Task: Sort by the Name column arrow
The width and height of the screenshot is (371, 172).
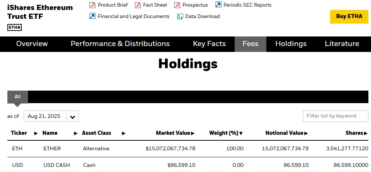Action: (x=76, y=133)
